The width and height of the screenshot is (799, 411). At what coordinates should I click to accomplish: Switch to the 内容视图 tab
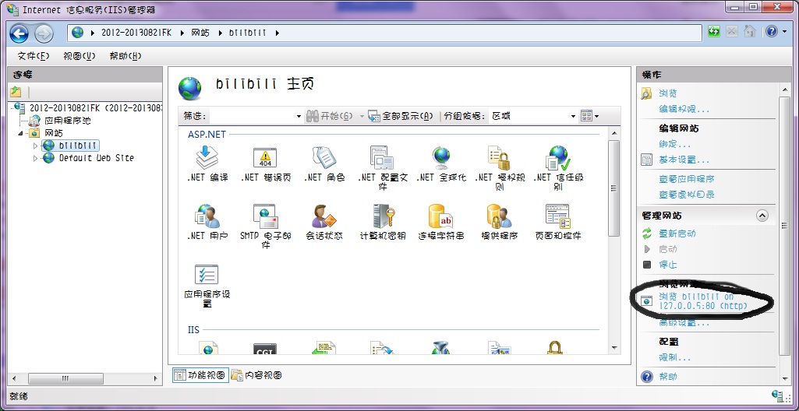point(256,375)
